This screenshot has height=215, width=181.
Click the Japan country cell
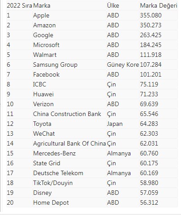coord(115,124)
